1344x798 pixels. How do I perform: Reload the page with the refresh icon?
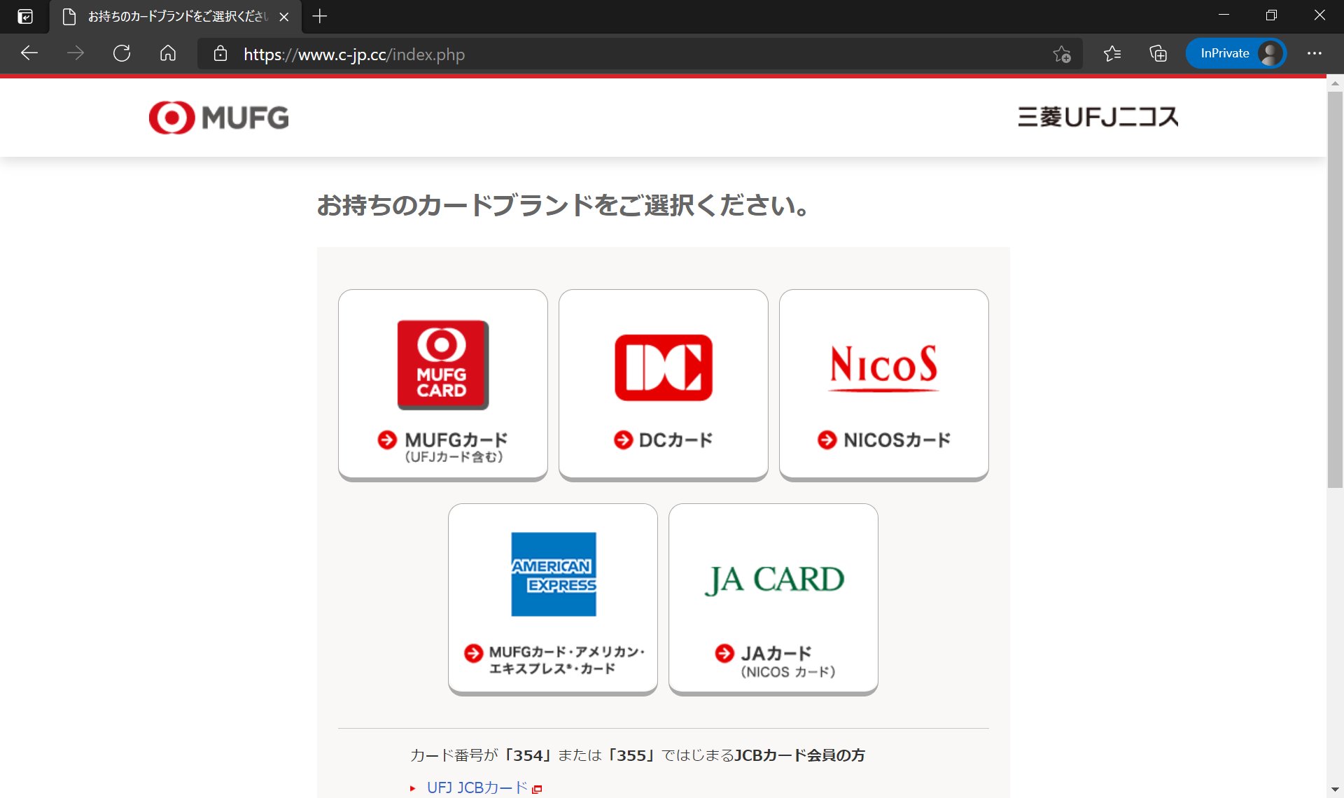122,53
